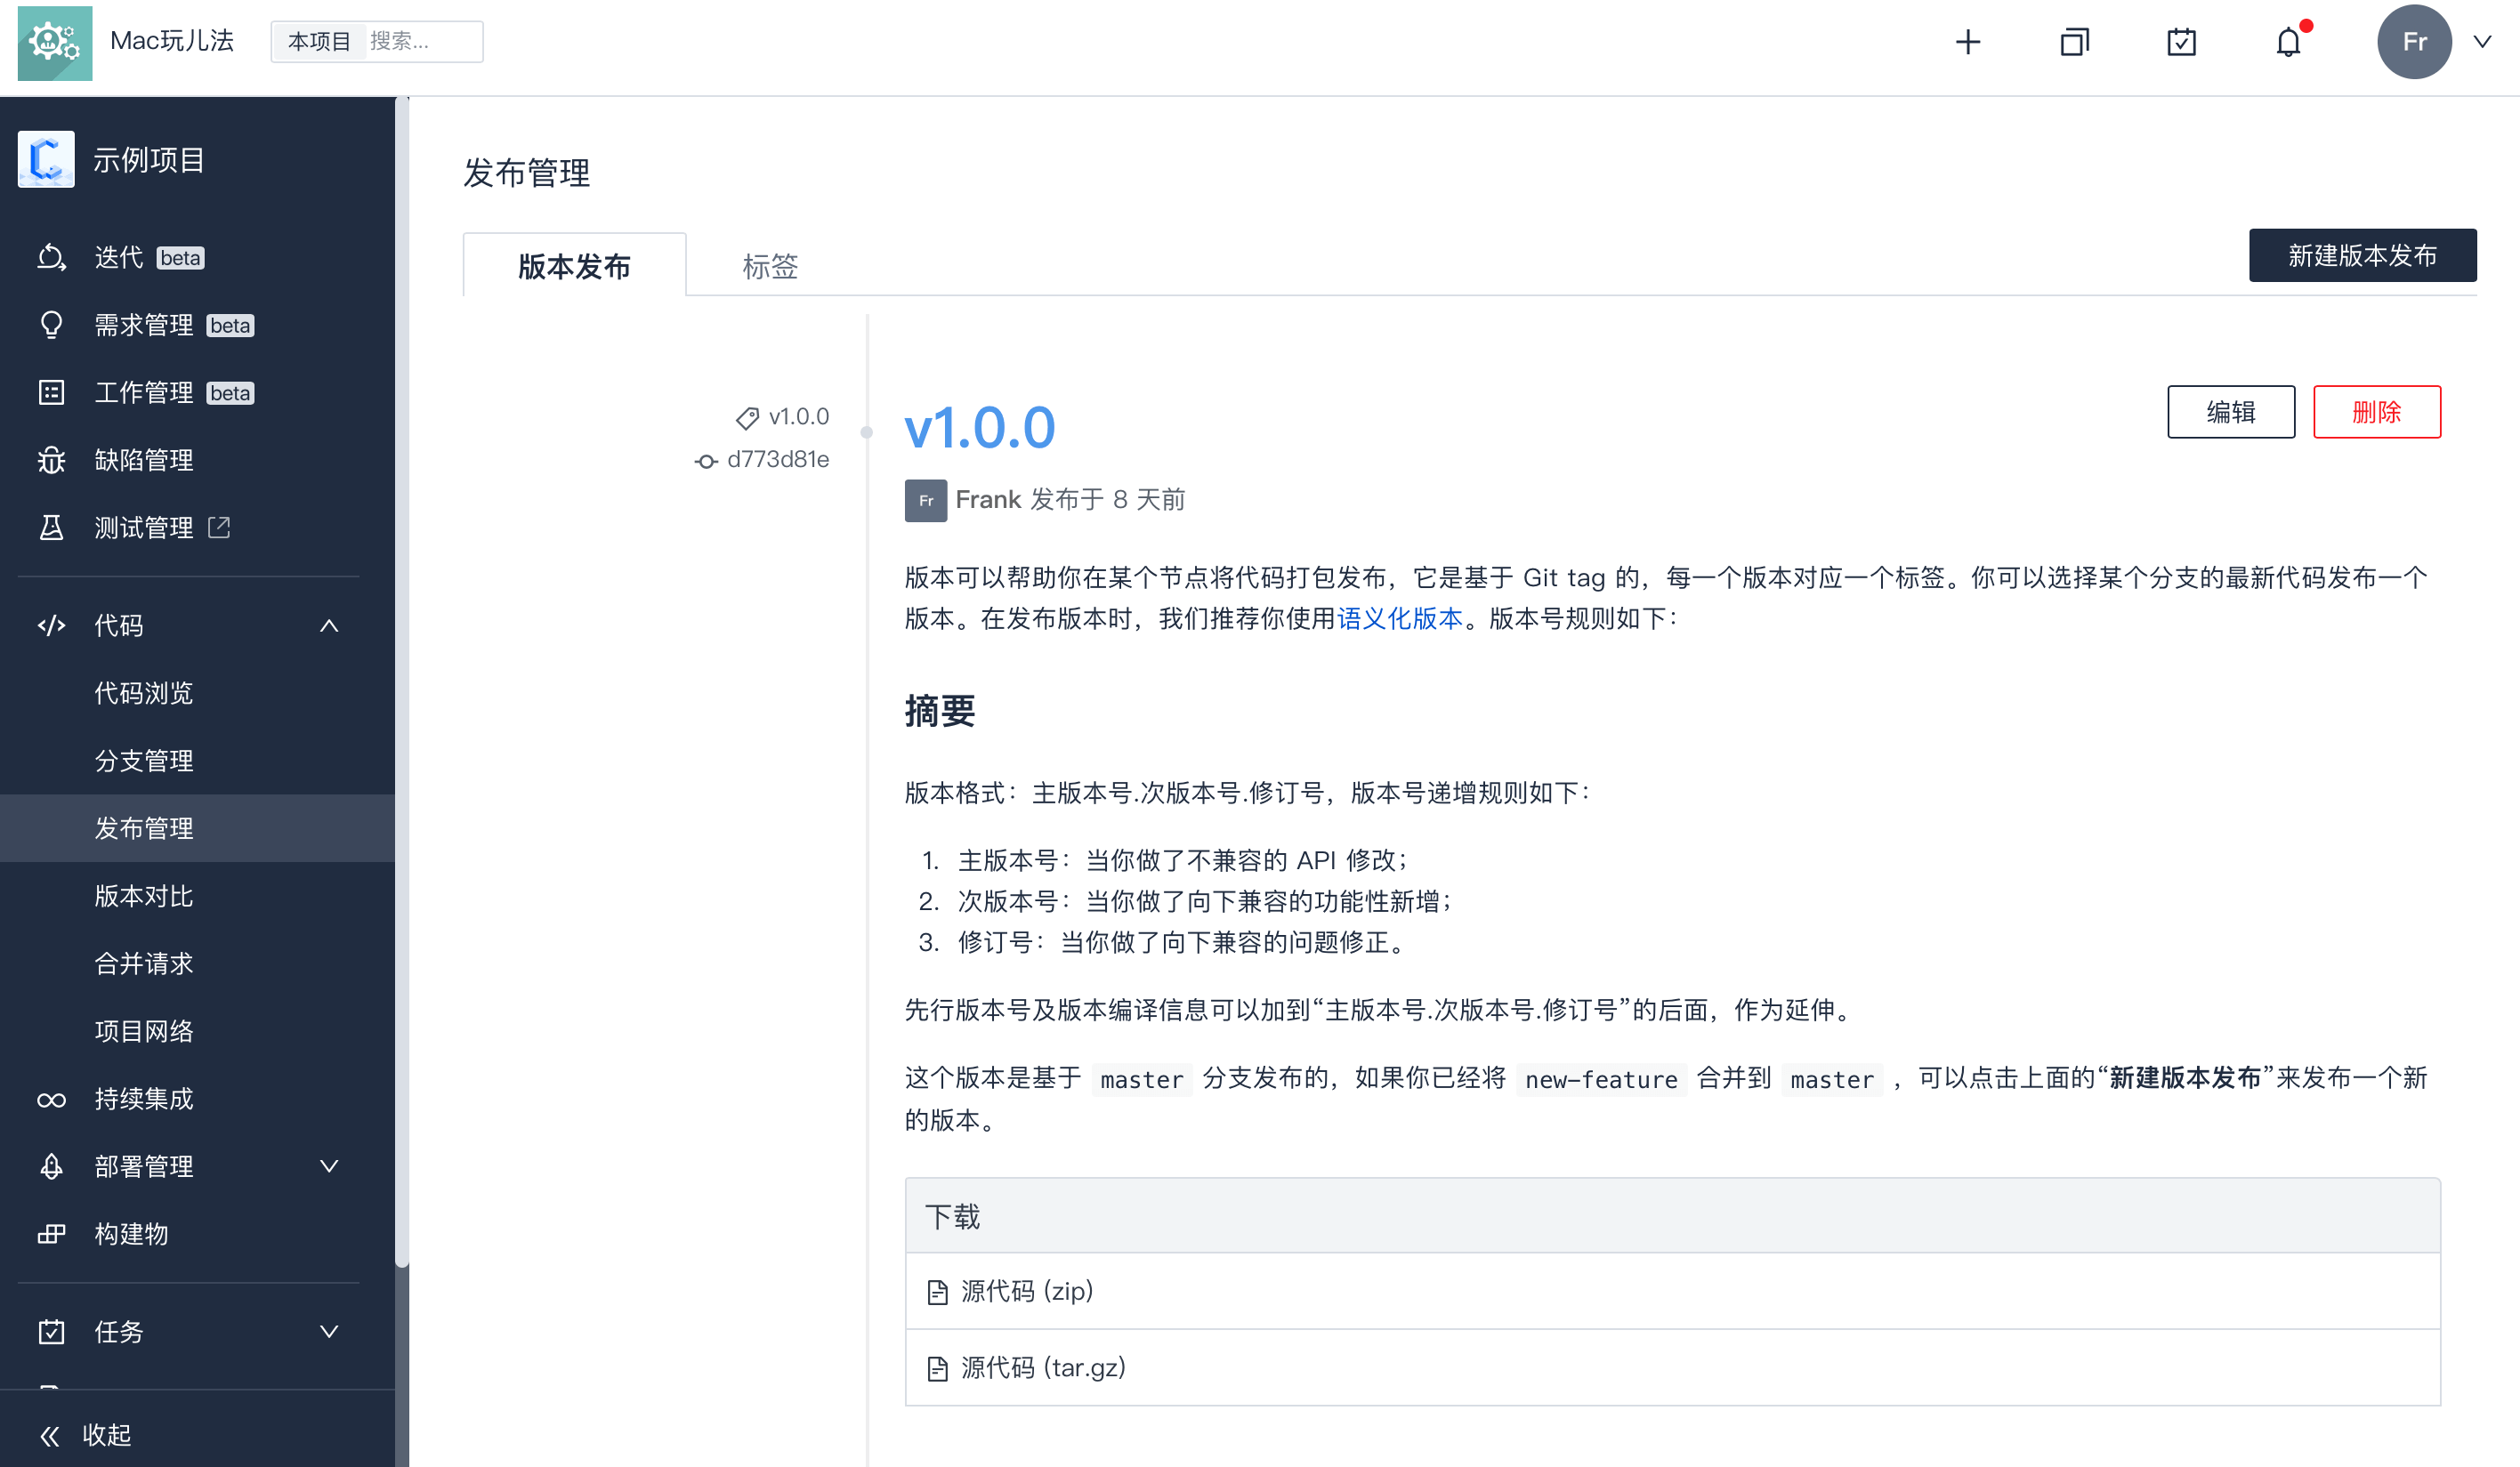Click the 本项目 search scope selector
2520x1467 pixels.
[x=319, y=42]
